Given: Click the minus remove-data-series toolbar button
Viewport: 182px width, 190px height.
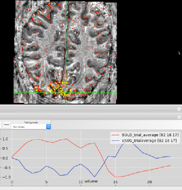Looking at the screenshot, I should point(6,124).
